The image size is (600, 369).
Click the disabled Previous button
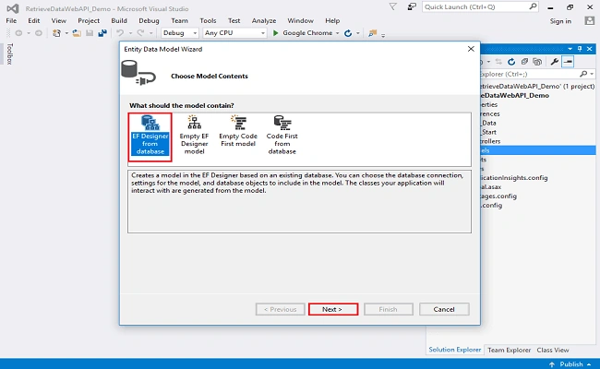click(280, 309)
